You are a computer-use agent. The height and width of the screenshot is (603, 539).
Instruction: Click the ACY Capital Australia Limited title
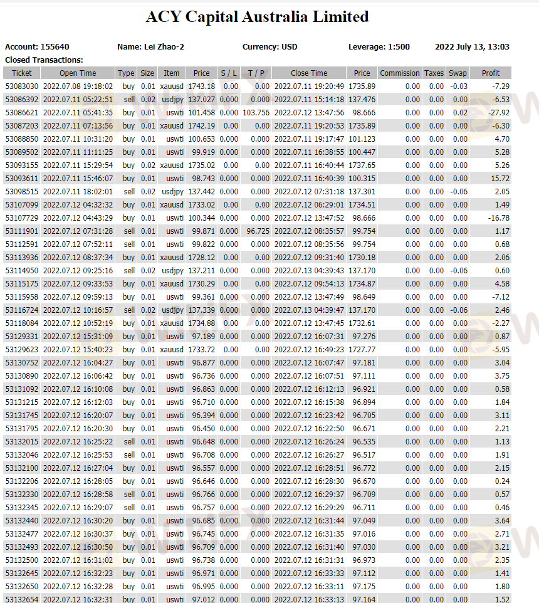pos(257,17)
